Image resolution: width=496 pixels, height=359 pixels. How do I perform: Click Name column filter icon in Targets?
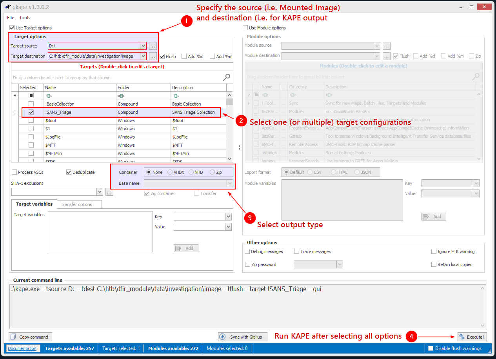click(x=48, y=96)
